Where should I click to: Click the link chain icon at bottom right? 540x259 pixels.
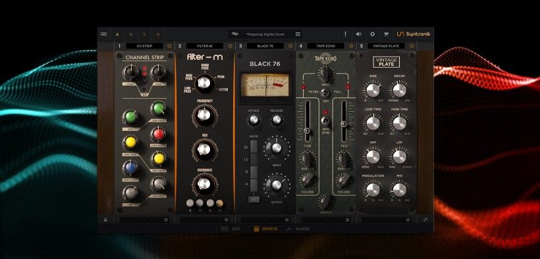[x=425, y=219]
